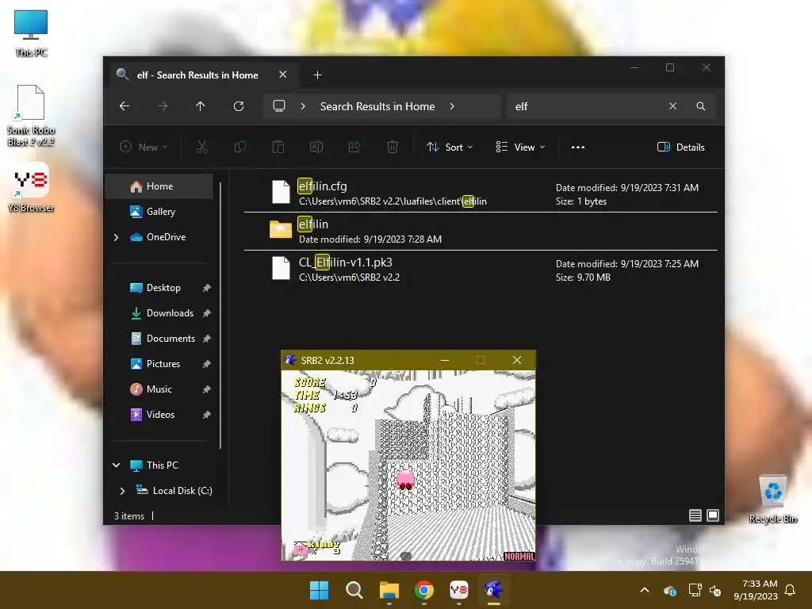Click the Copy toolbar icon
The width and height of the screenshot is (812, 609).
239,147
